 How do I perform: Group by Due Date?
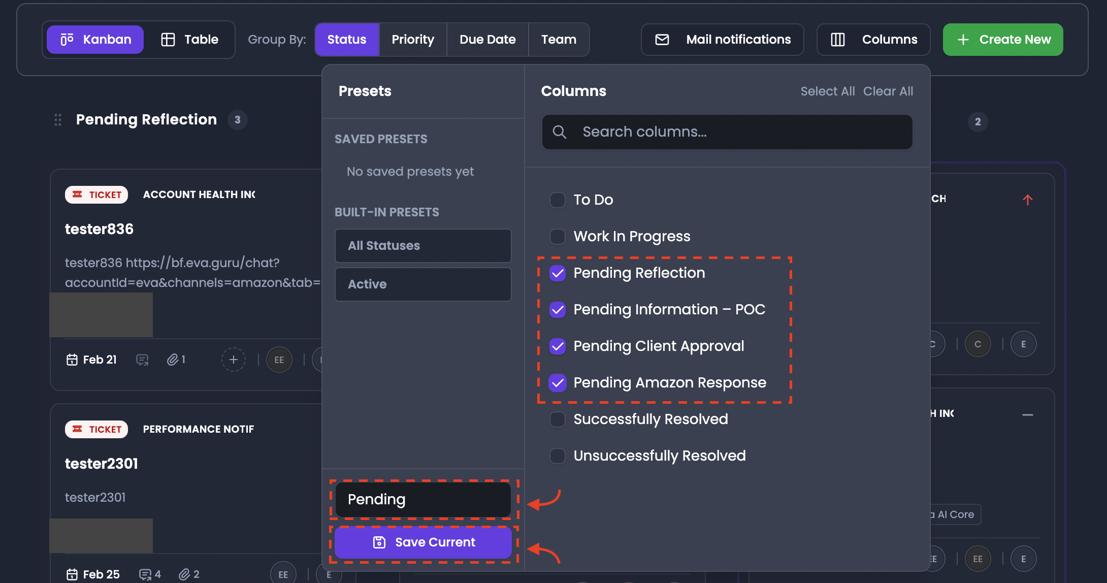[487, 40]
